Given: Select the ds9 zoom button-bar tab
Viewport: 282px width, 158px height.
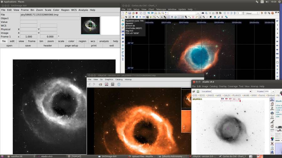Looking at the screenshot, I should pos(50,41).
